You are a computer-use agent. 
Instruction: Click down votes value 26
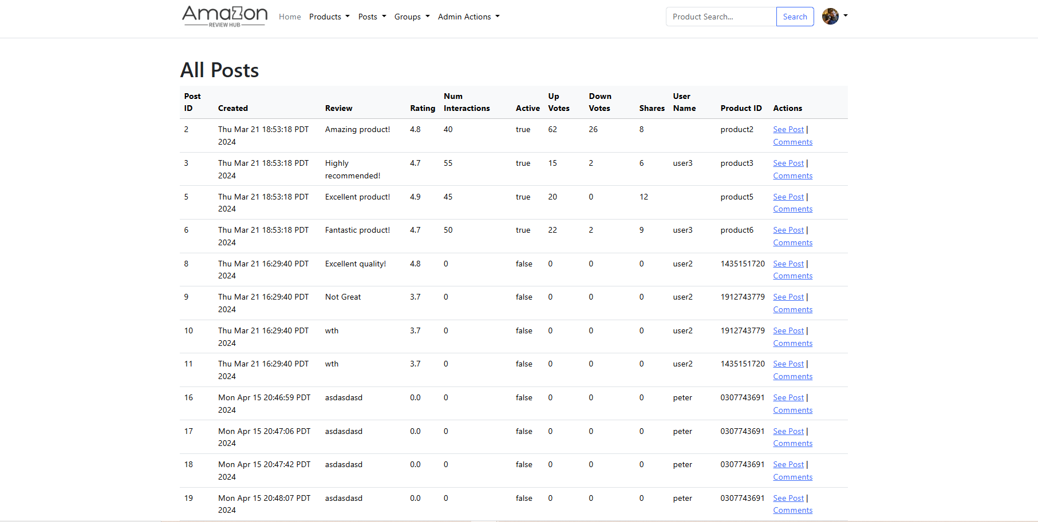(x=593, y=130)
